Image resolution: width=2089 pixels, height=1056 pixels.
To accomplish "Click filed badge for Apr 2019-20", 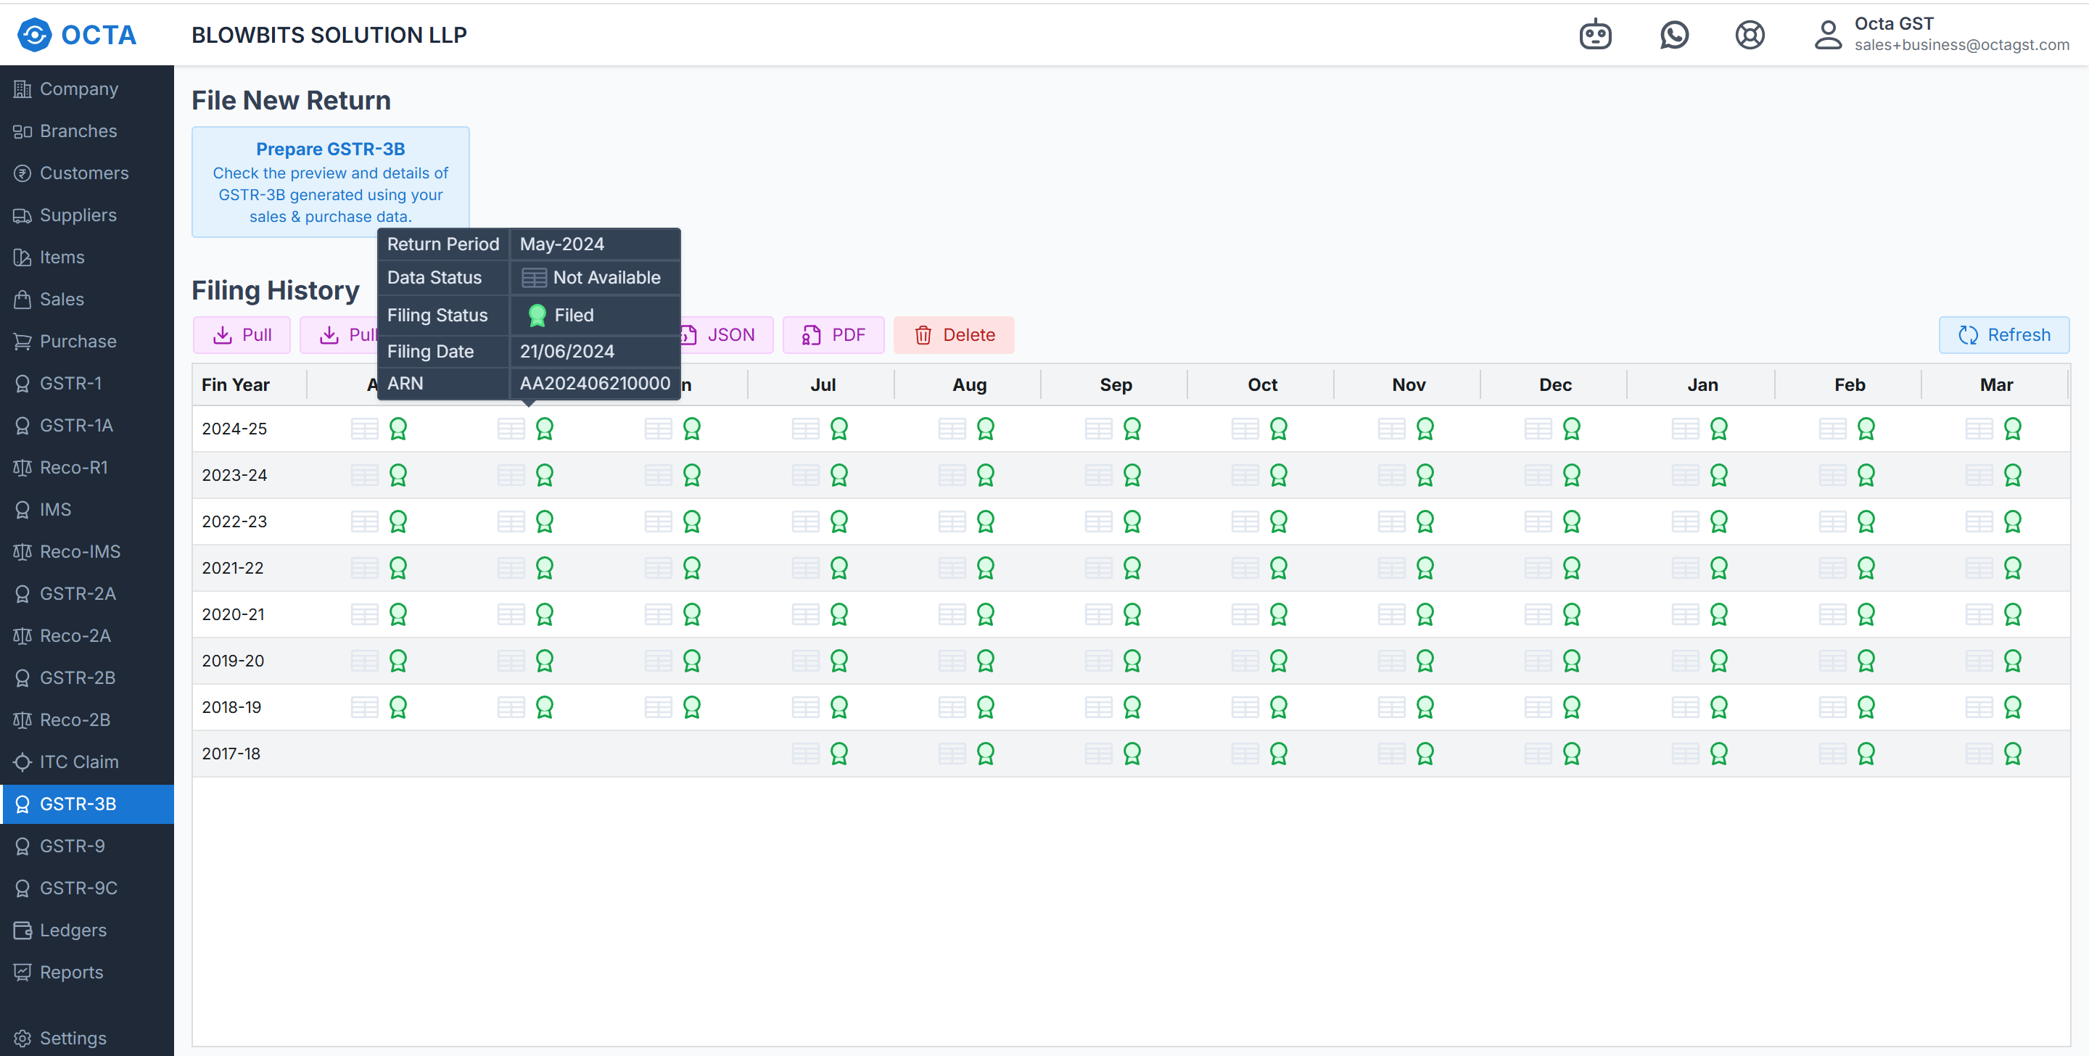I will (x=397, y=661).
